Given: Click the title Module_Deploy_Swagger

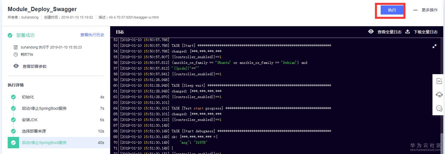Looking at the screenshot, I should pyautogui.click(x=42, y=9).
